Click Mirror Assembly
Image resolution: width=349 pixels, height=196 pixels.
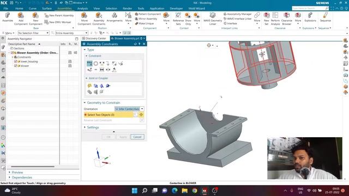tap(146, 19)
